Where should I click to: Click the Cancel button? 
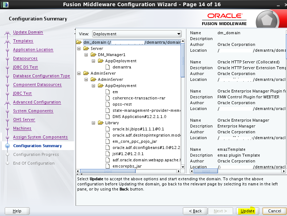tap(274, 211)
